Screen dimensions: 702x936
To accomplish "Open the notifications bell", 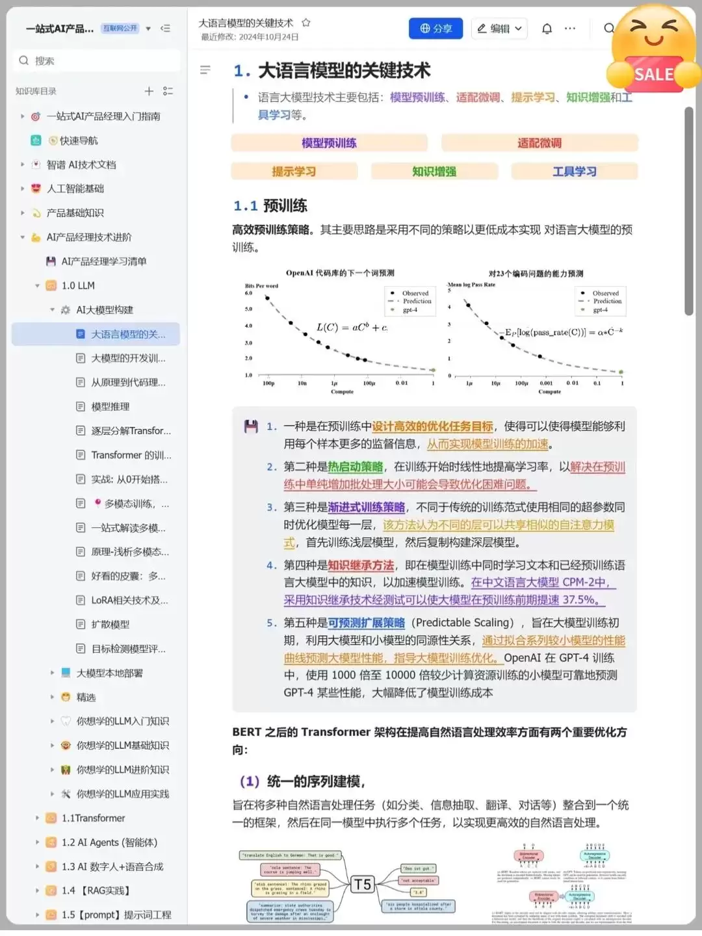I will pyautogui.click(x=547, y=29).
